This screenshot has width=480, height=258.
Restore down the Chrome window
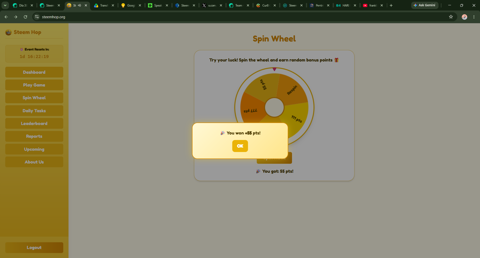coord(461,5)
